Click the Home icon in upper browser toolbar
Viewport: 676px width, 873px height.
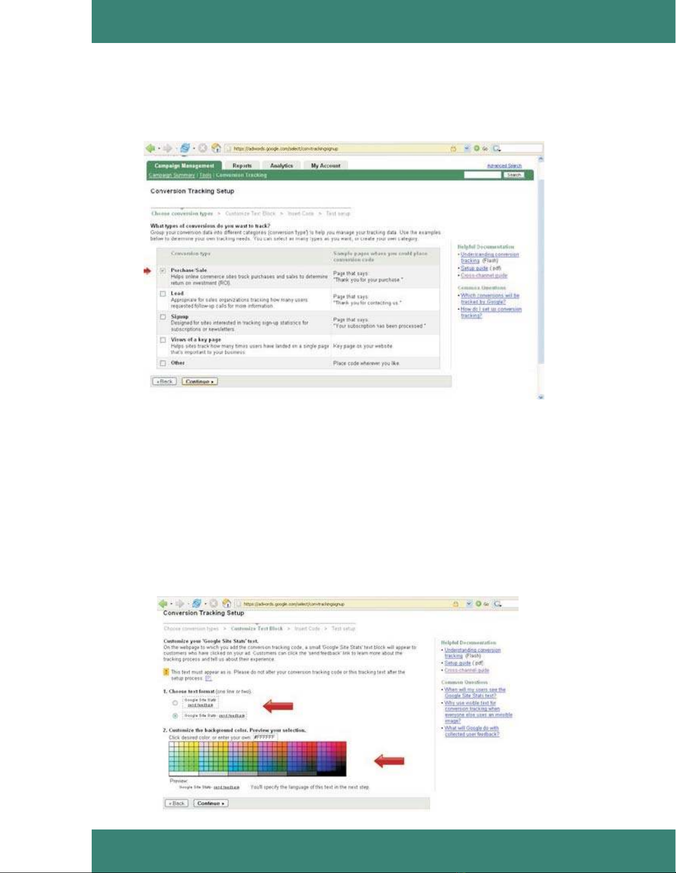coord(217,149)
